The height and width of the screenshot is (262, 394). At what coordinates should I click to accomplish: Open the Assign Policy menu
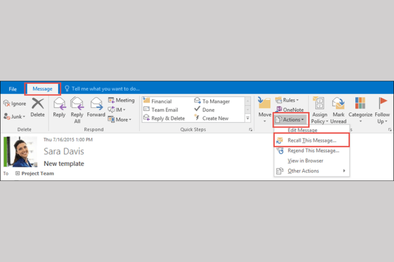(x=320, y=110)
